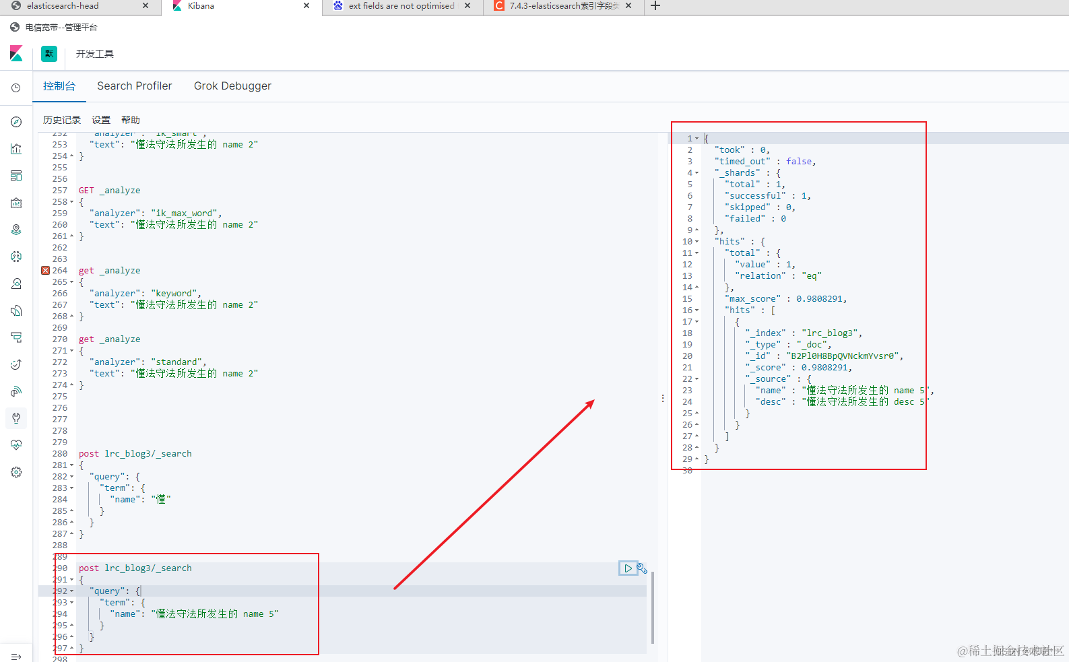1069x662 pixels.
Task: Select Dev Tools wrench icon in sidebar
Action: pos(16,418)
